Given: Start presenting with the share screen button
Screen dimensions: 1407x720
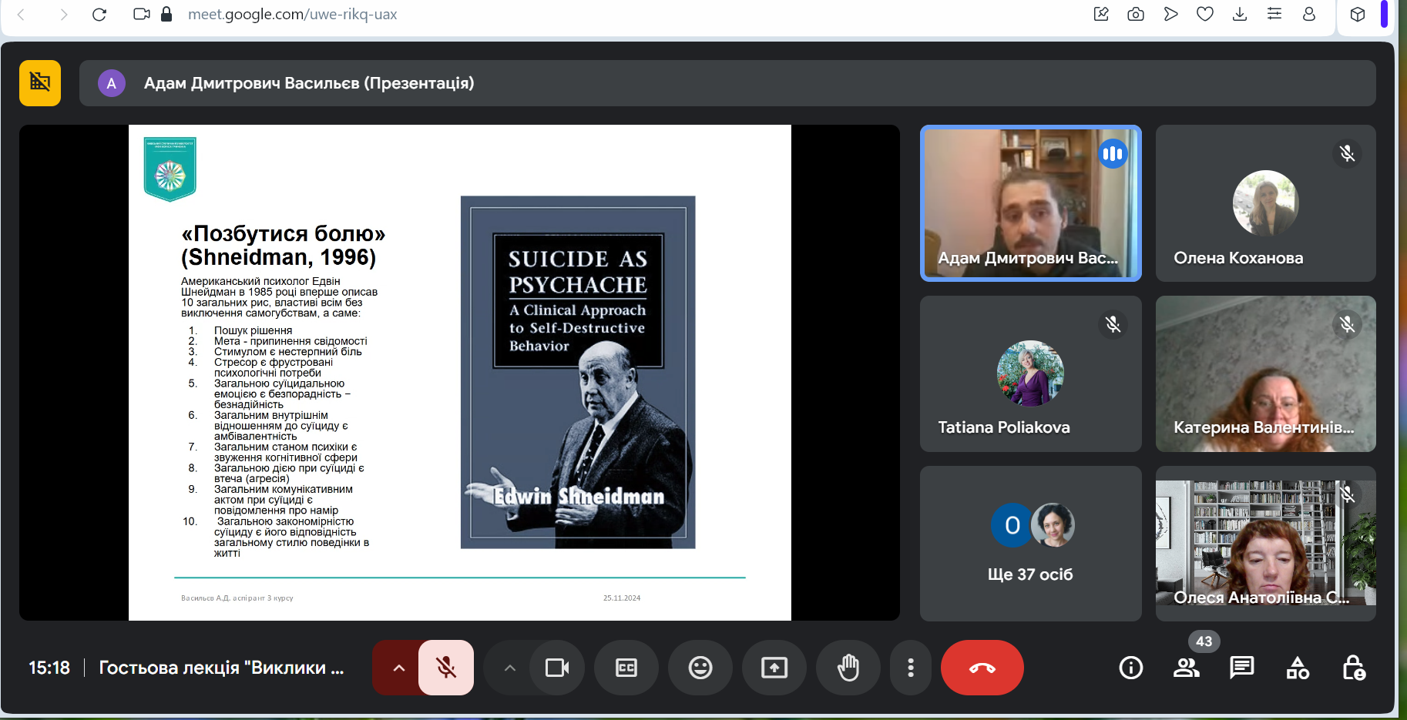Looking at the screenshot, I should click(774, 668).
